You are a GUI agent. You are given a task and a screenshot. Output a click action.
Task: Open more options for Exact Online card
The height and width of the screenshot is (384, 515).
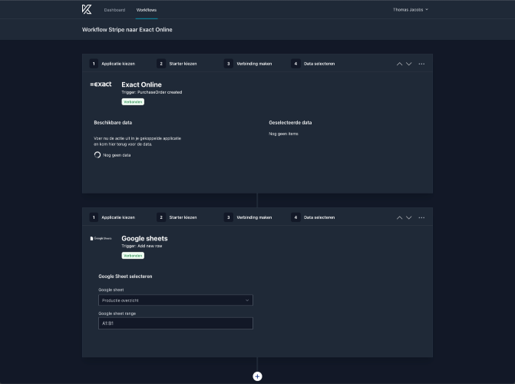pyautogui.click(x=421, y=64)
